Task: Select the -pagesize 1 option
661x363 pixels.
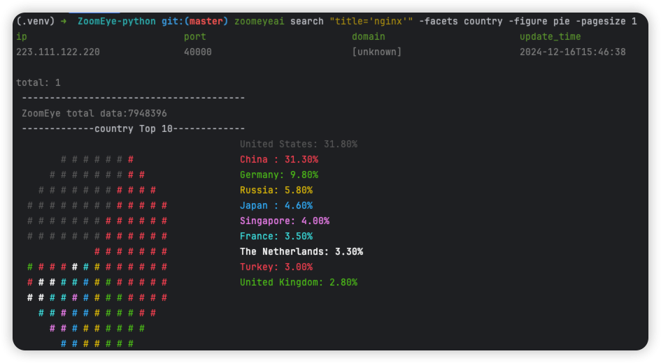Action: 606,22
